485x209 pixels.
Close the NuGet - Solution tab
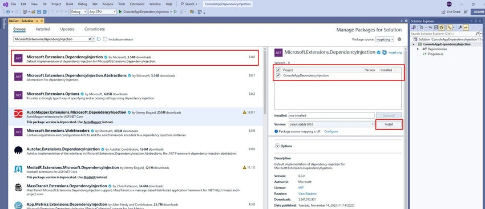tap(42, 21)
